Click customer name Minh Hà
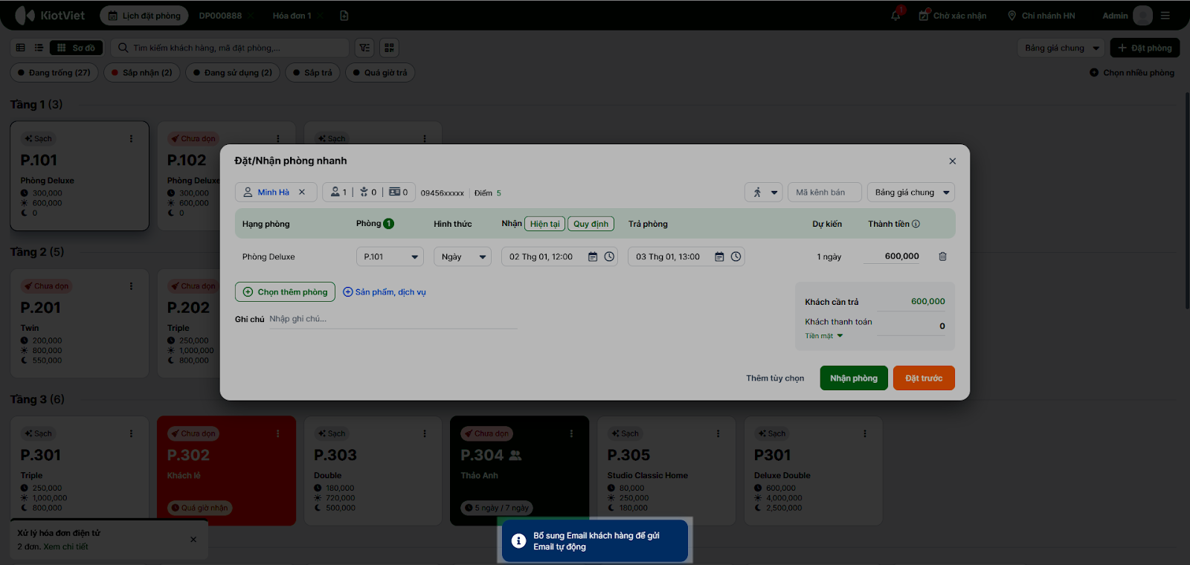1190x565 pixels. coord(273,193)
